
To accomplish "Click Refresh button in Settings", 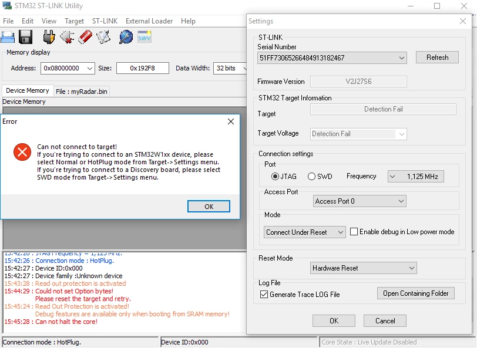I will pos(437,58).
